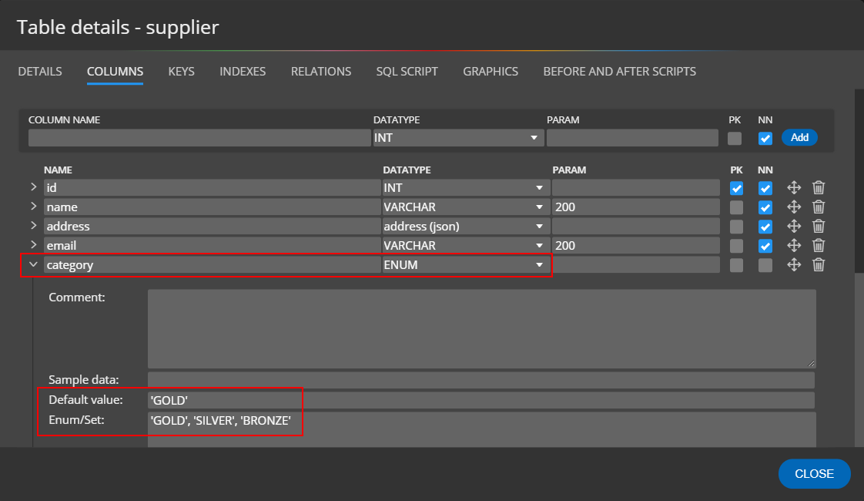Enable PK checkbox on the name column
Screen dimensions: 864x501
[736, 207]
